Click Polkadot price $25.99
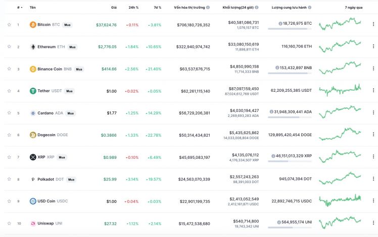 (x=110, y=179)
